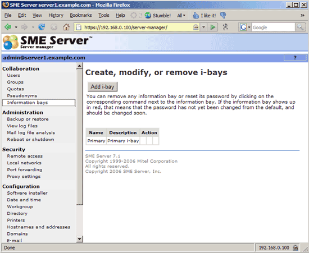This screenshot has width=309, height=253.
Task: Click the sidebar scroll up arrow
Action: pos(79,66)
